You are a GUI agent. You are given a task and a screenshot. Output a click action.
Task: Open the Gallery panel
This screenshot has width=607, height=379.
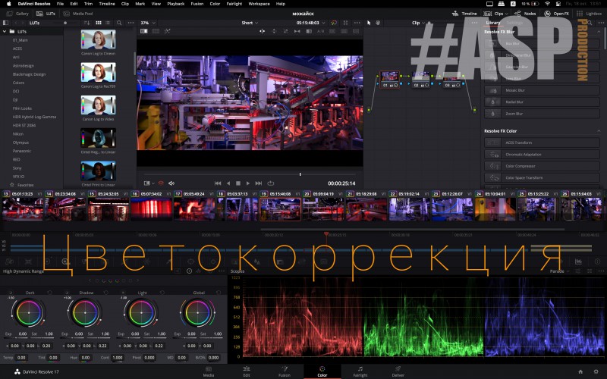(18, 14)
